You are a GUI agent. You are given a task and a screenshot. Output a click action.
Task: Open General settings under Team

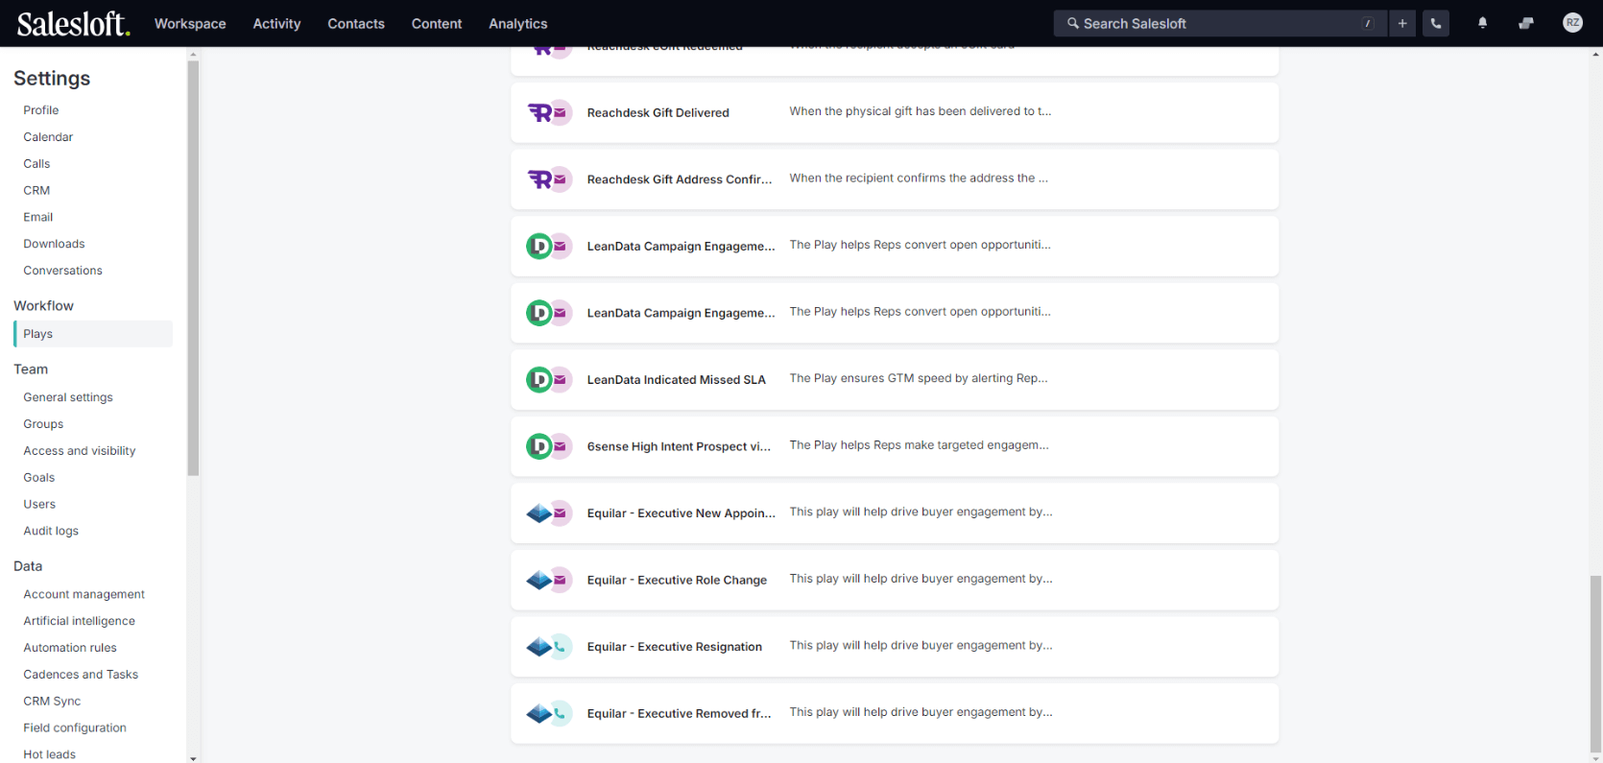(68, 397)
